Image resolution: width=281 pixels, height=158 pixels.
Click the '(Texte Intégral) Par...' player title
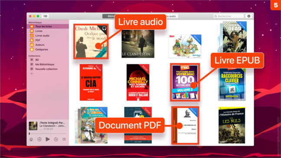(x=52, y=123)
